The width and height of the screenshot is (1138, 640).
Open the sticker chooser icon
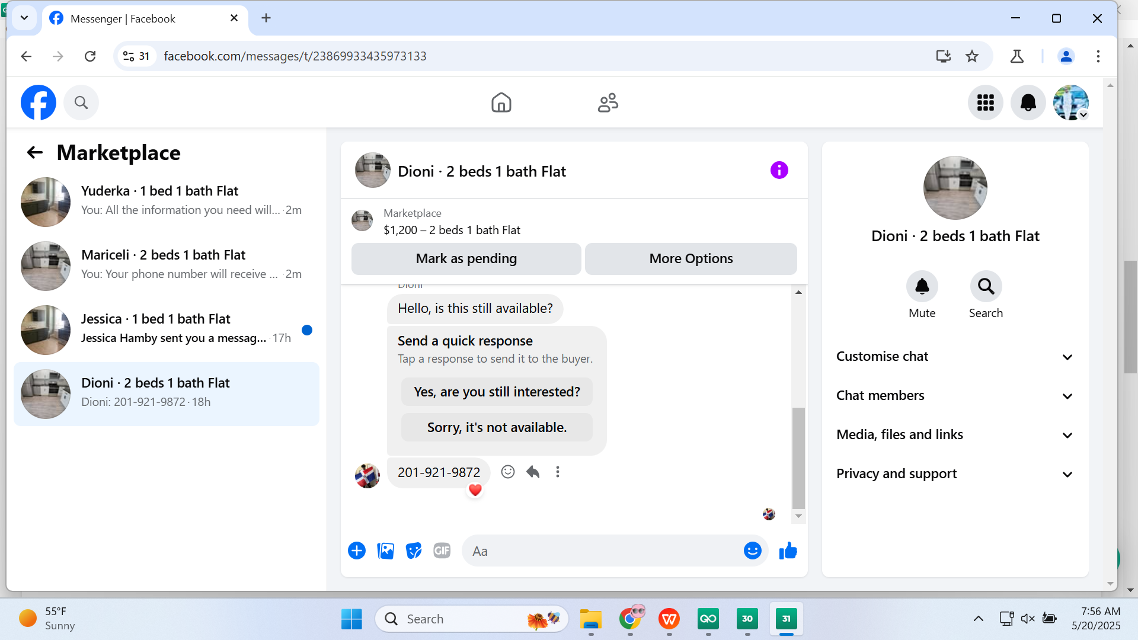(414, 551)
